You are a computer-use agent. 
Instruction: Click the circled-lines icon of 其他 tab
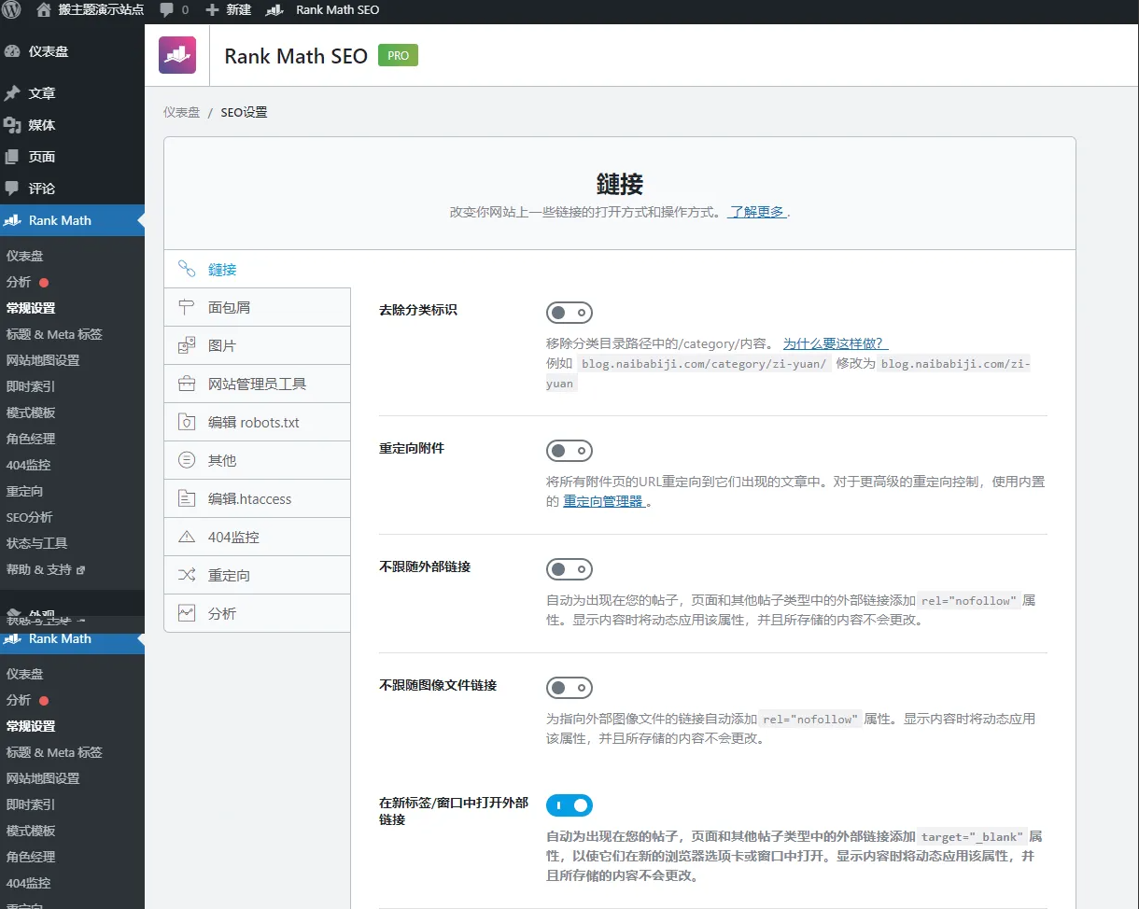187,460
